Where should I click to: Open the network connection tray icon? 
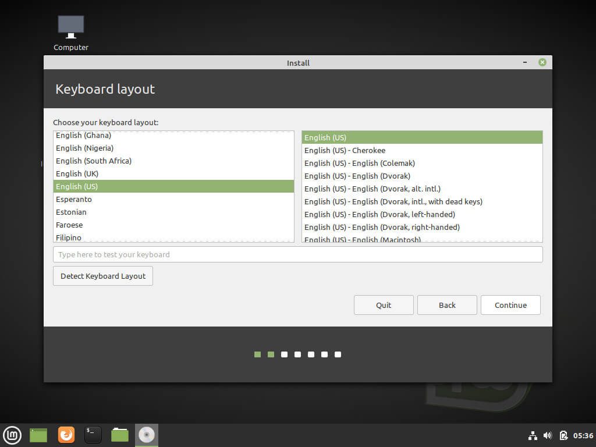(x=532, y=435)
